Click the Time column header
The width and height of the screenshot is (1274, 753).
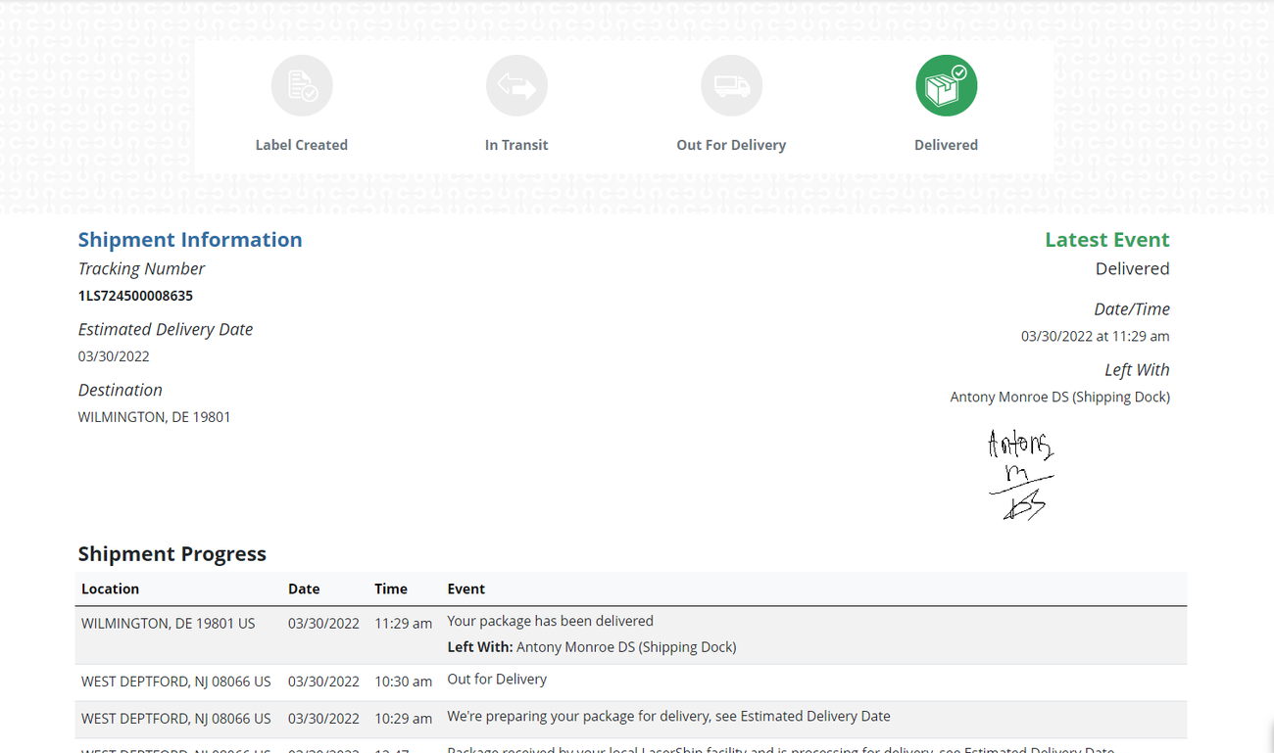click(391, 588)
